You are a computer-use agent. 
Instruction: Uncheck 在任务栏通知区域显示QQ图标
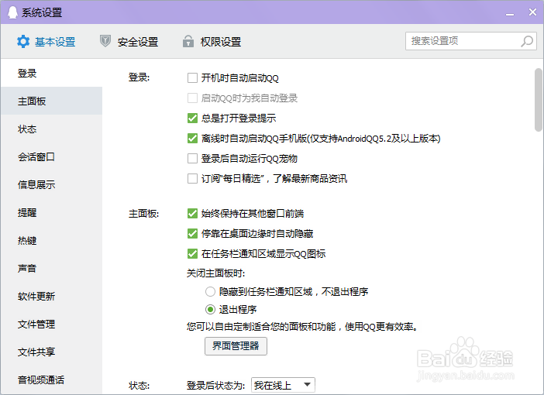(x=192, y=253)
